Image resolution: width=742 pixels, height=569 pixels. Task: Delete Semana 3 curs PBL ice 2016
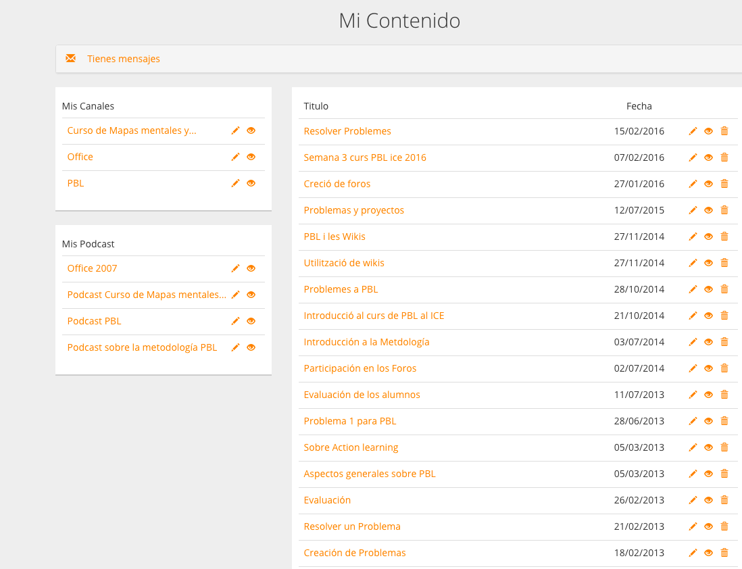point(724,157)
